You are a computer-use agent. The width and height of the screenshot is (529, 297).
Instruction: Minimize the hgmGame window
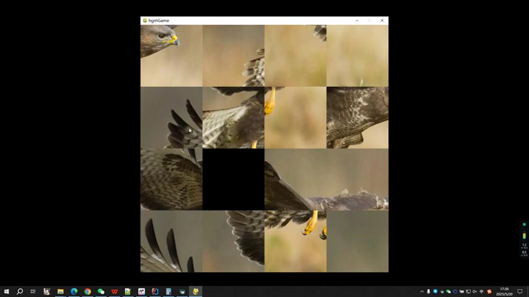pos(357,20)
